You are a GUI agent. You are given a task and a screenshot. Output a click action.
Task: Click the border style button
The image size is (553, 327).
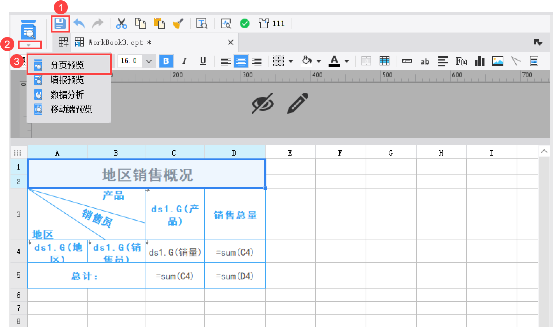[x=279, y=61]
